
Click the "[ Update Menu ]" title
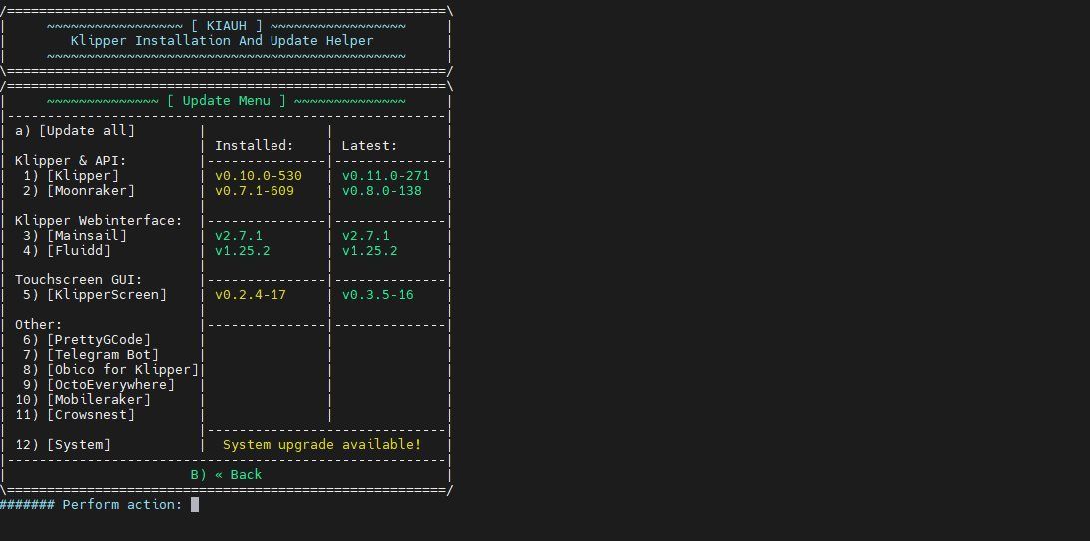pyautogui.click(x=226, y=101)
